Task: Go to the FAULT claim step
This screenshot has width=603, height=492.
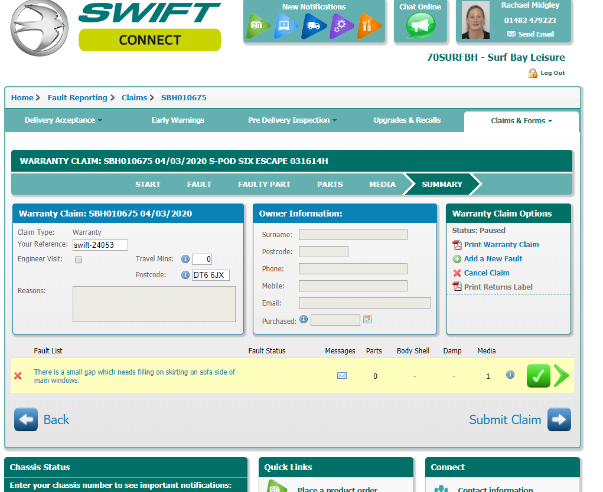Action: 199,185
